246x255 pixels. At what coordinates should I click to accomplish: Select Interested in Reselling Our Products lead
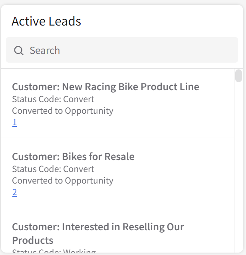coord(98,227)
